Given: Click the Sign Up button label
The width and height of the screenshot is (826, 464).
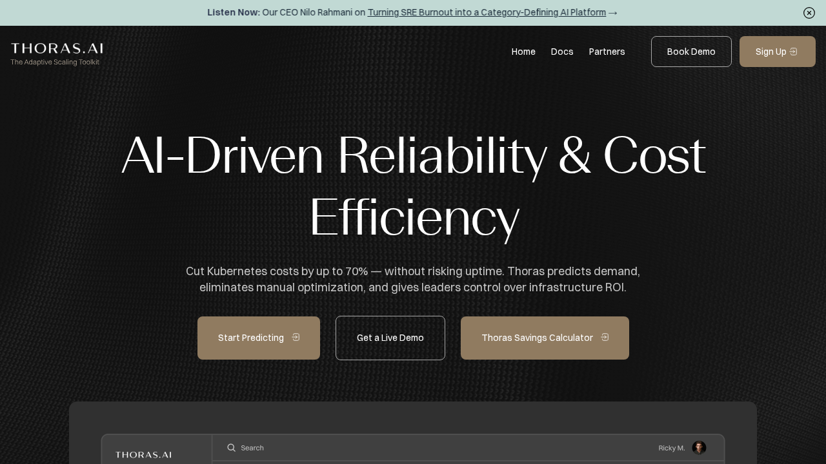Looking at the screenshot, I should coord(771,52).
